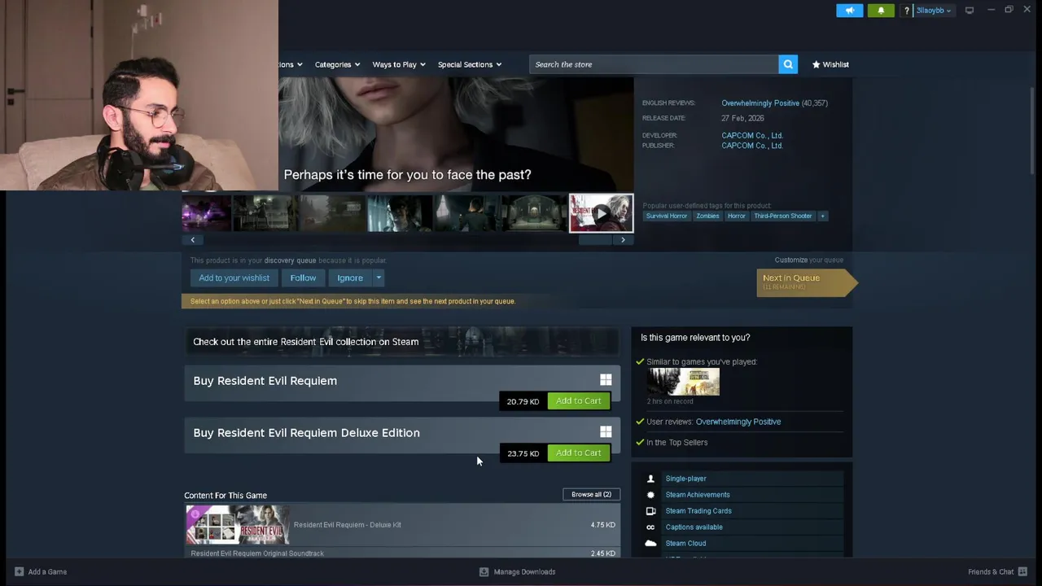The height and width of the screenshot is (586, 1042).
Task: Click the Follow button
Action: coord(303,278)
